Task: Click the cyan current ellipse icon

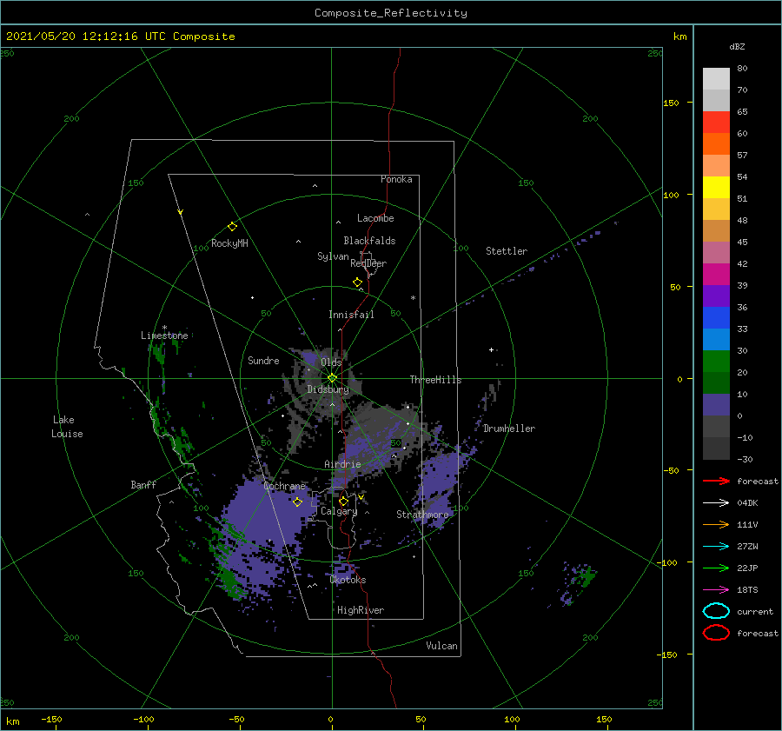Action: 716,611
